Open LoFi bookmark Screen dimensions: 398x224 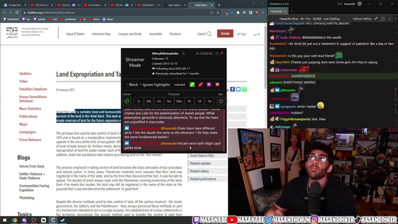(x=53, y=19)
